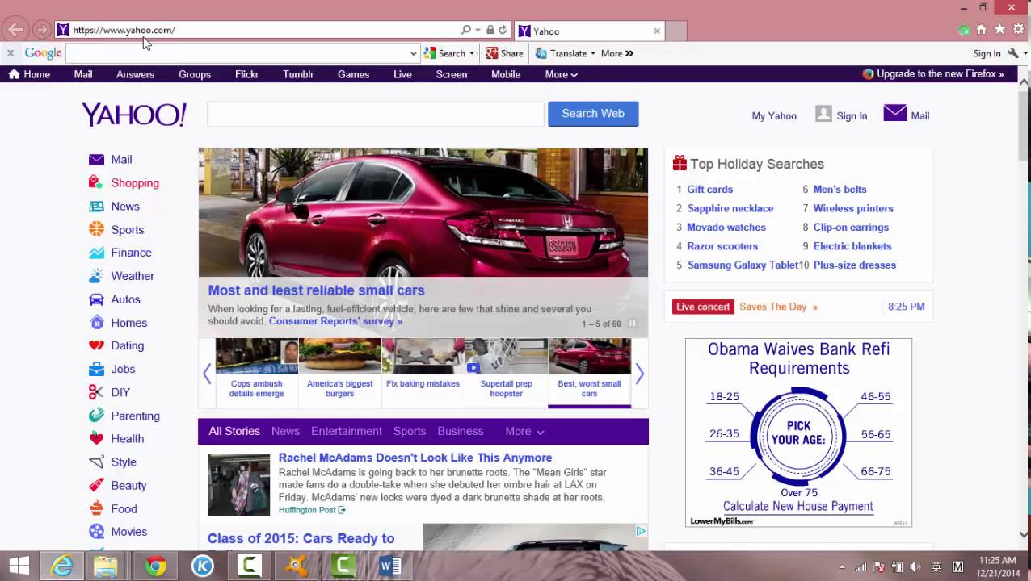Viewport: 1031px width, 581px height.
Task: Click Sign in on Google toolbar
Action: (987, 53)
